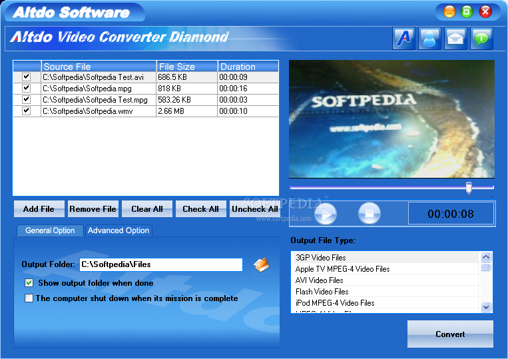Close the application with red X
508x359 pixels.
tap(485, 12)
